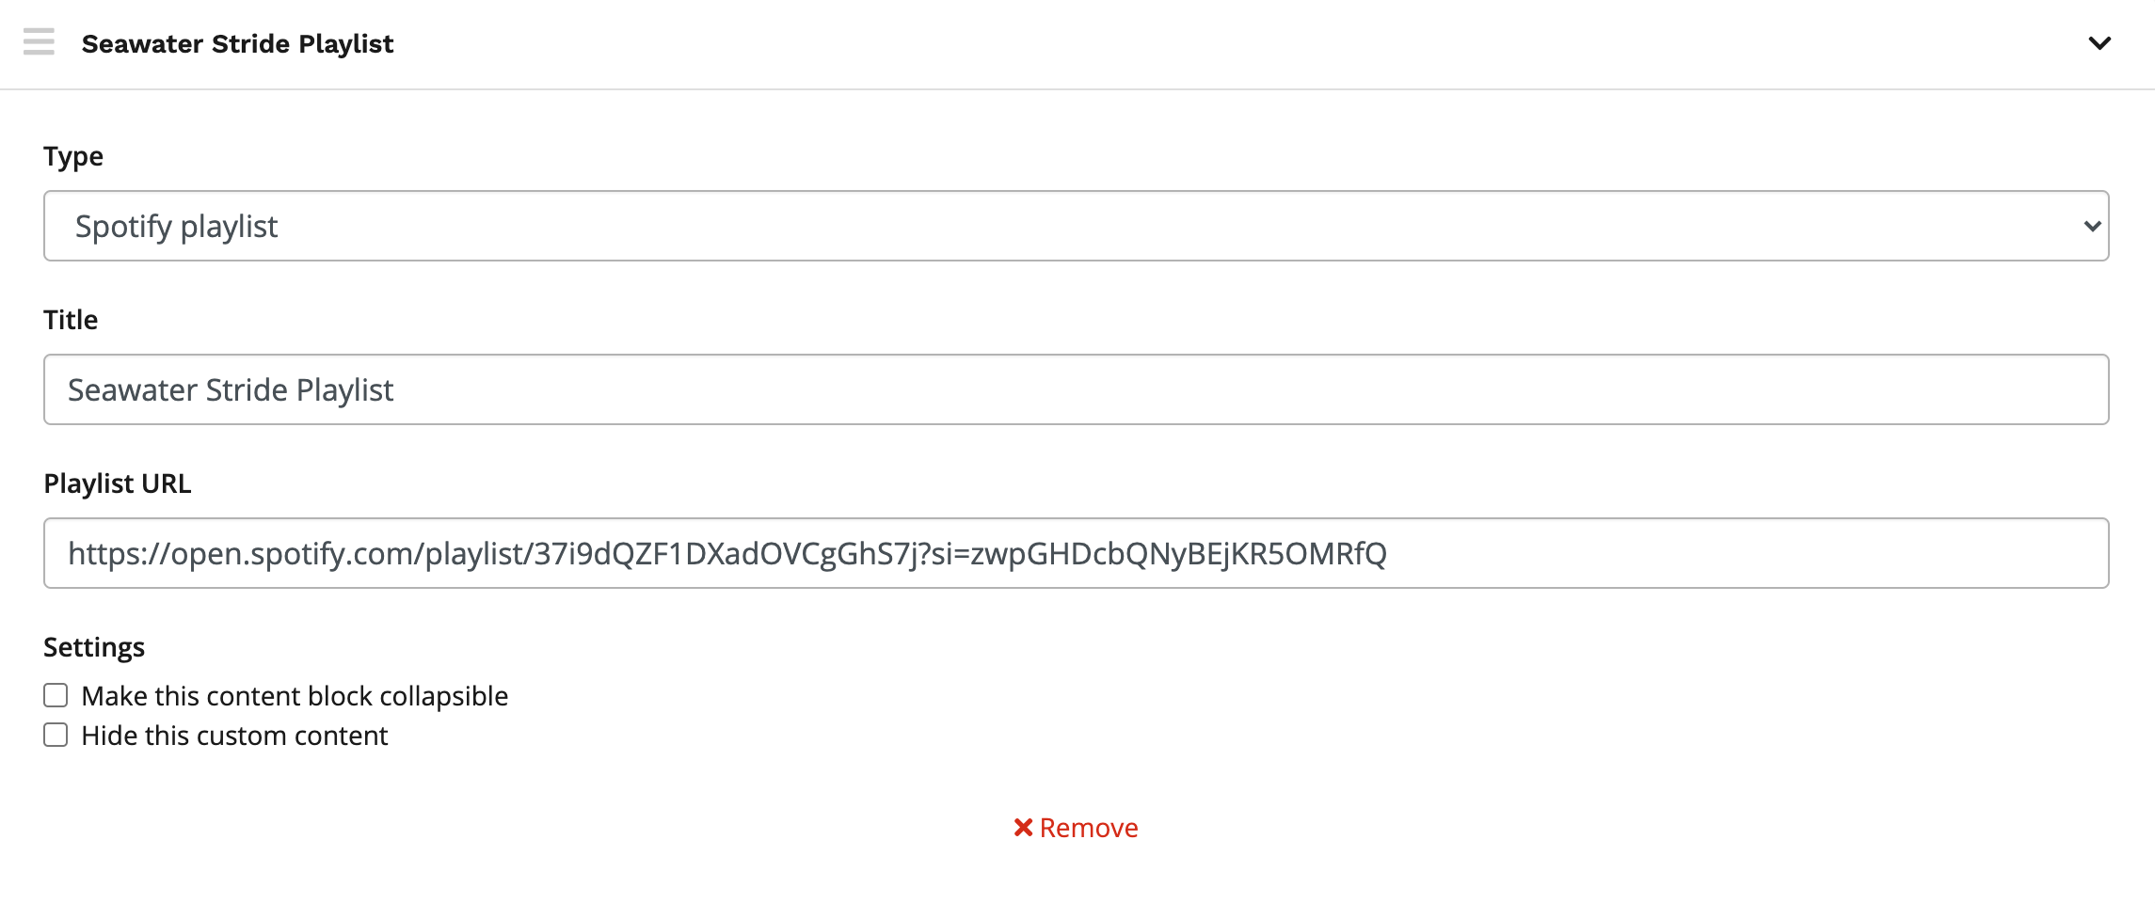Click the drag handle icon beside block title

coord(39,42)
